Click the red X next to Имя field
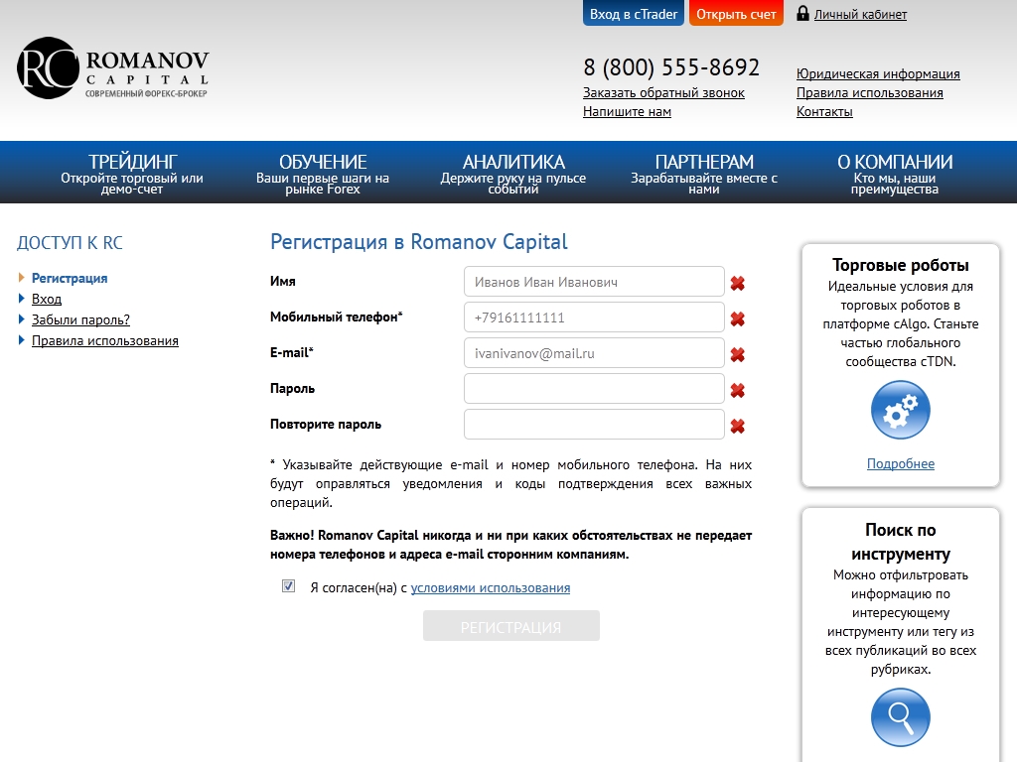The width and height of the screenshot is (1017, 762). click(737, 284)
